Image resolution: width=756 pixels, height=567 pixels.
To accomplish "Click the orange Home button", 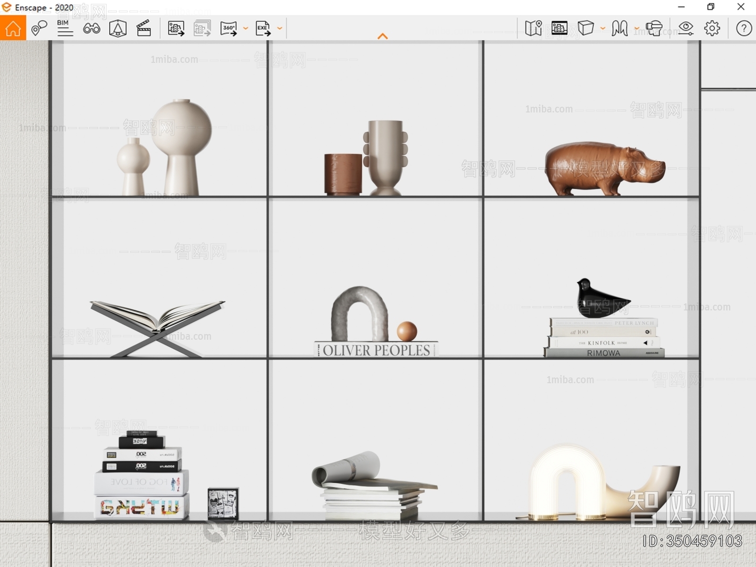I will 13,28.
